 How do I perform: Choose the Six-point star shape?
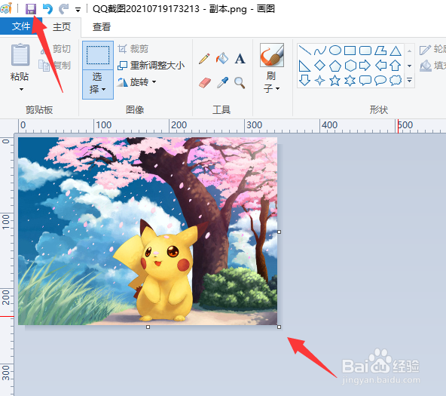click(x=350, y=81)
